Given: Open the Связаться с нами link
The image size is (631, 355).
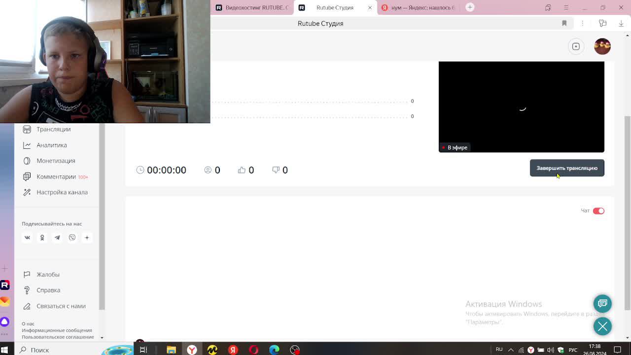Looking at the screenshot, I should (61, 306).
